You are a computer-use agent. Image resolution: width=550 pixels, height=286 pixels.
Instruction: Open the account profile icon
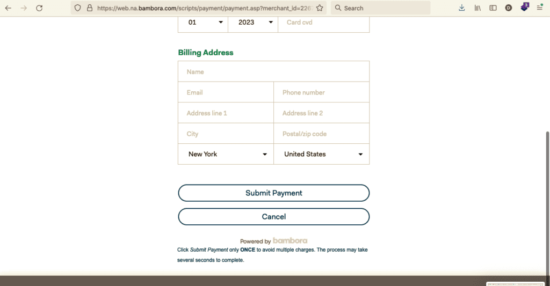[508, 8]
